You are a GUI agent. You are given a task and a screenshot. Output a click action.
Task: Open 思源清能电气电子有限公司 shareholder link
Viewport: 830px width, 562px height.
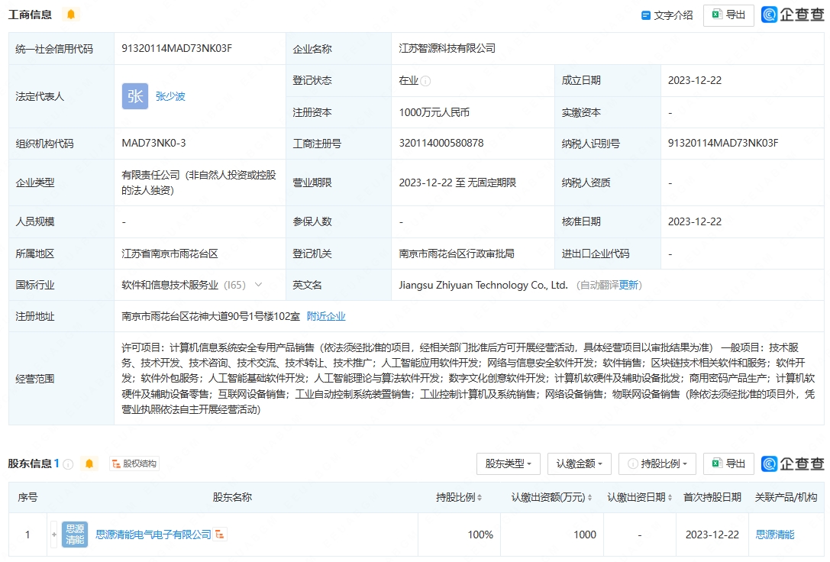(153, 535)
